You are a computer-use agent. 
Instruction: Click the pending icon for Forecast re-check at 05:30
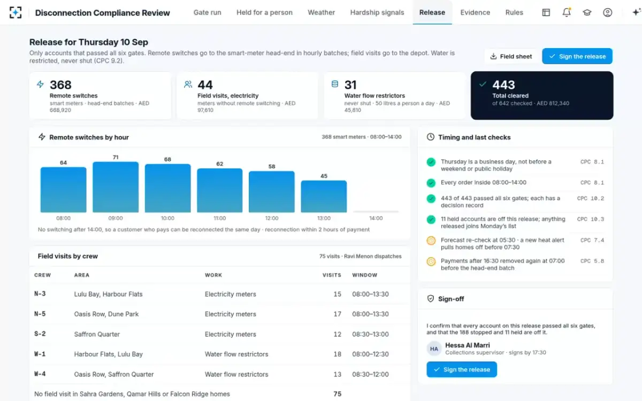tap(431, 241)
